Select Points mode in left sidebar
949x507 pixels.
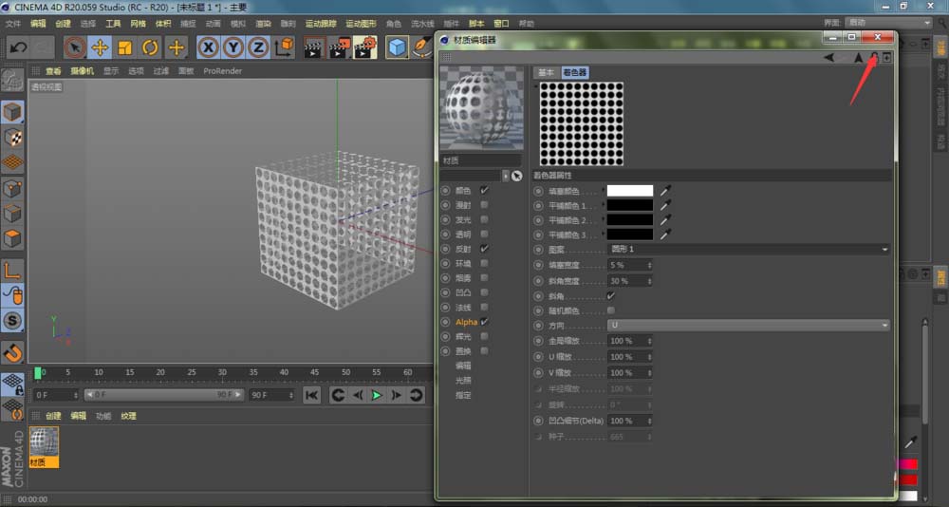pos(12,188)
